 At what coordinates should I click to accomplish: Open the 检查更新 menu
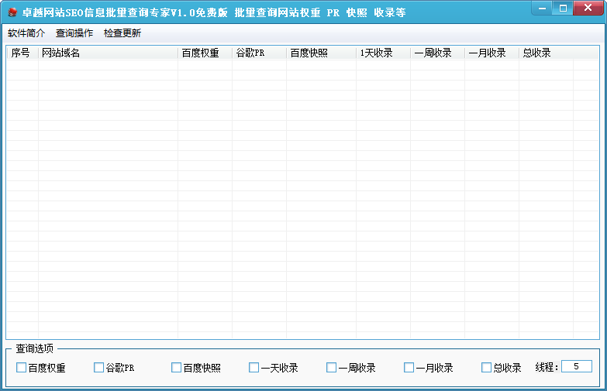[x=122, y=33]
